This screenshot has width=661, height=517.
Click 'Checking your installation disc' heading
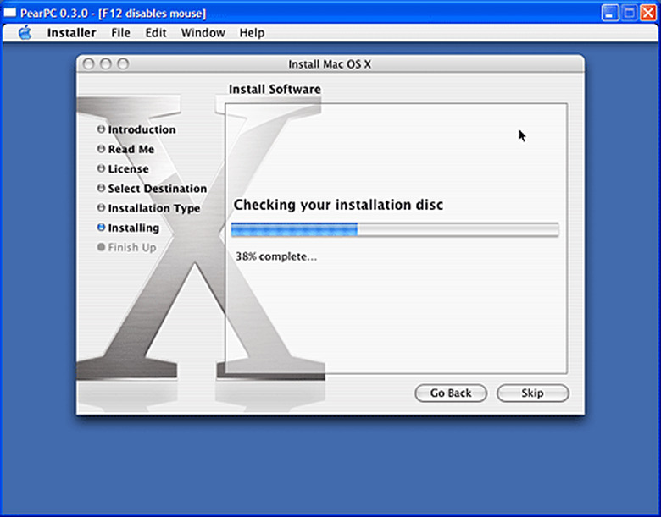[338, 205]
